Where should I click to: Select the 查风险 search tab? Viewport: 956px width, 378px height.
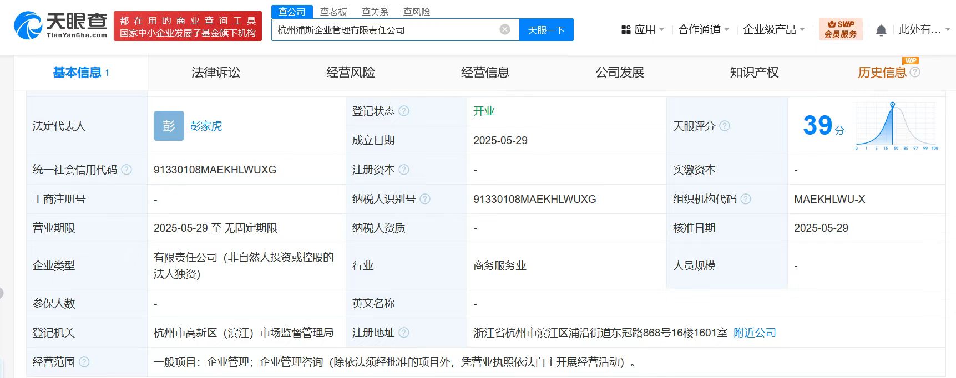417,12
